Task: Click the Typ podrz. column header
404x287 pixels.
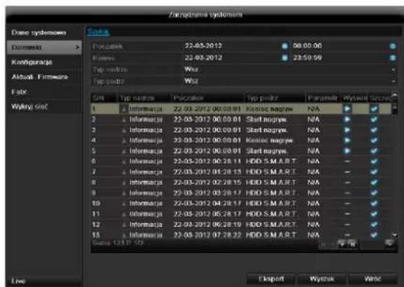Action: tap(274, 98)
